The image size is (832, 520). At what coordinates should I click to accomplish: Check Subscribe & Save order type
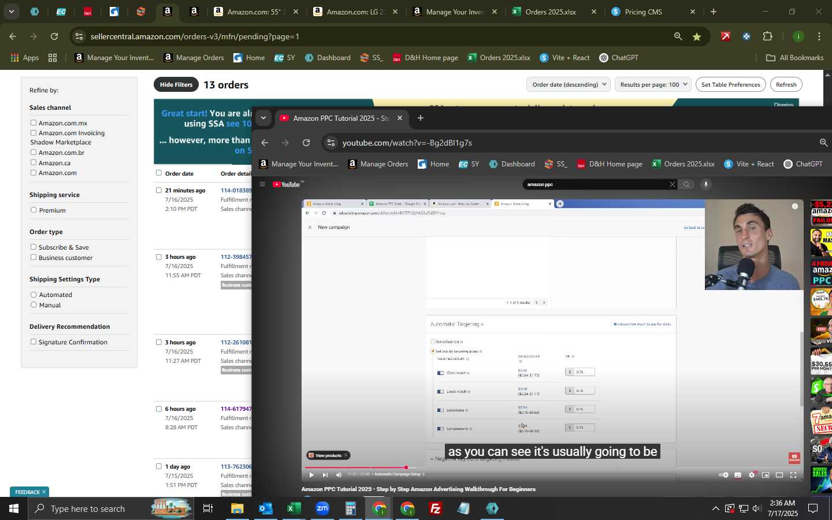coord(34,247)
